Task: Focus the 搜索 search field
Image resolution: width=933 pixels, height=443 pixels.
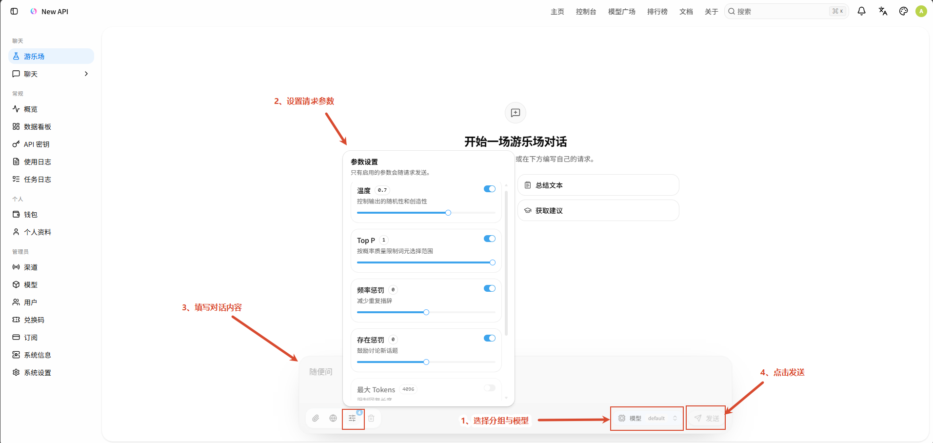Action: 787,11
